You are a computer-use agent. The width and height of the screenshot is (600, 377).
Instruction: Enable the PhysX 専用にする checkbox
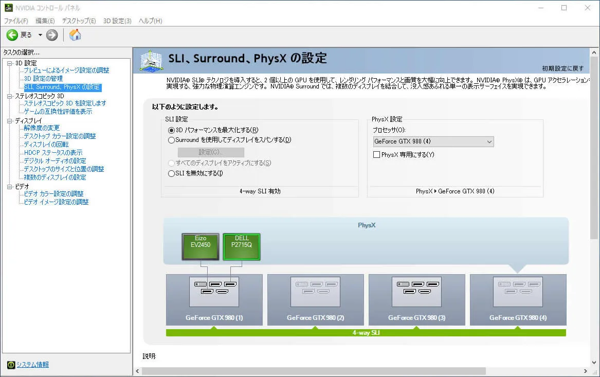tap(376, 155)
